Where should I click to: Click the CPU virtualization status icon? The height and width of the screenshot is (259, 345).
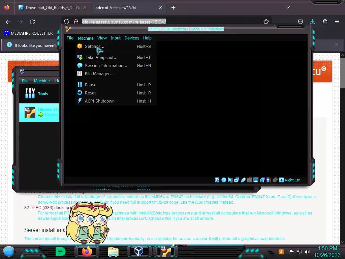268,180
